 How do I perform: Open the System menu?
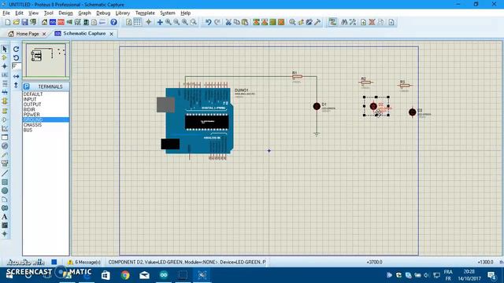click(168, 13)
